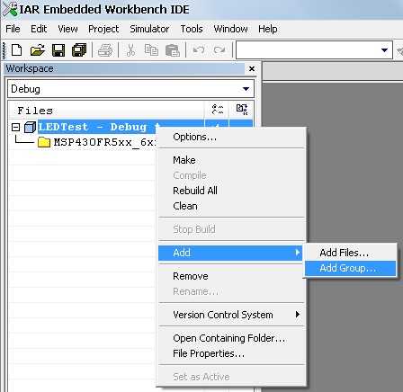The image size is (403, 392).
Task: Click the Open file folder icon
Action: [38, 50]
